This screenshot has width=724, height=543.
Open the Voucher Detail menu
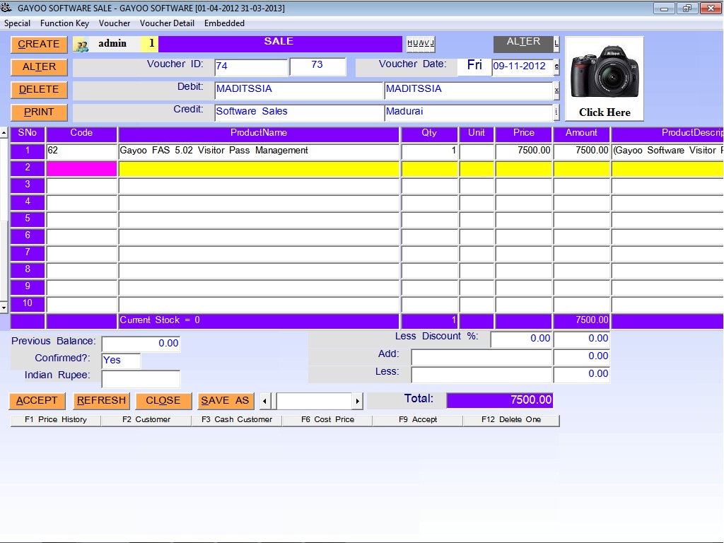[167, 23]
